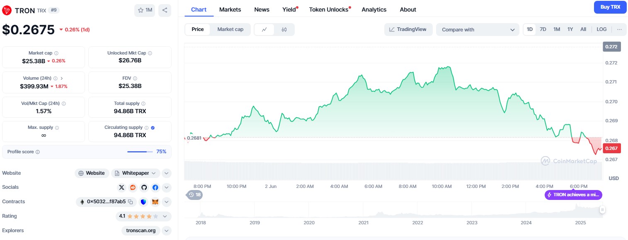
Task: Open the Compare with dropdown
Action: (478, 30)
